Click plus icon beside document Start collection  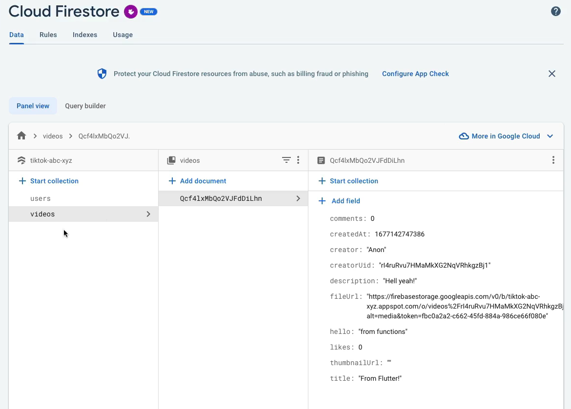322,181
